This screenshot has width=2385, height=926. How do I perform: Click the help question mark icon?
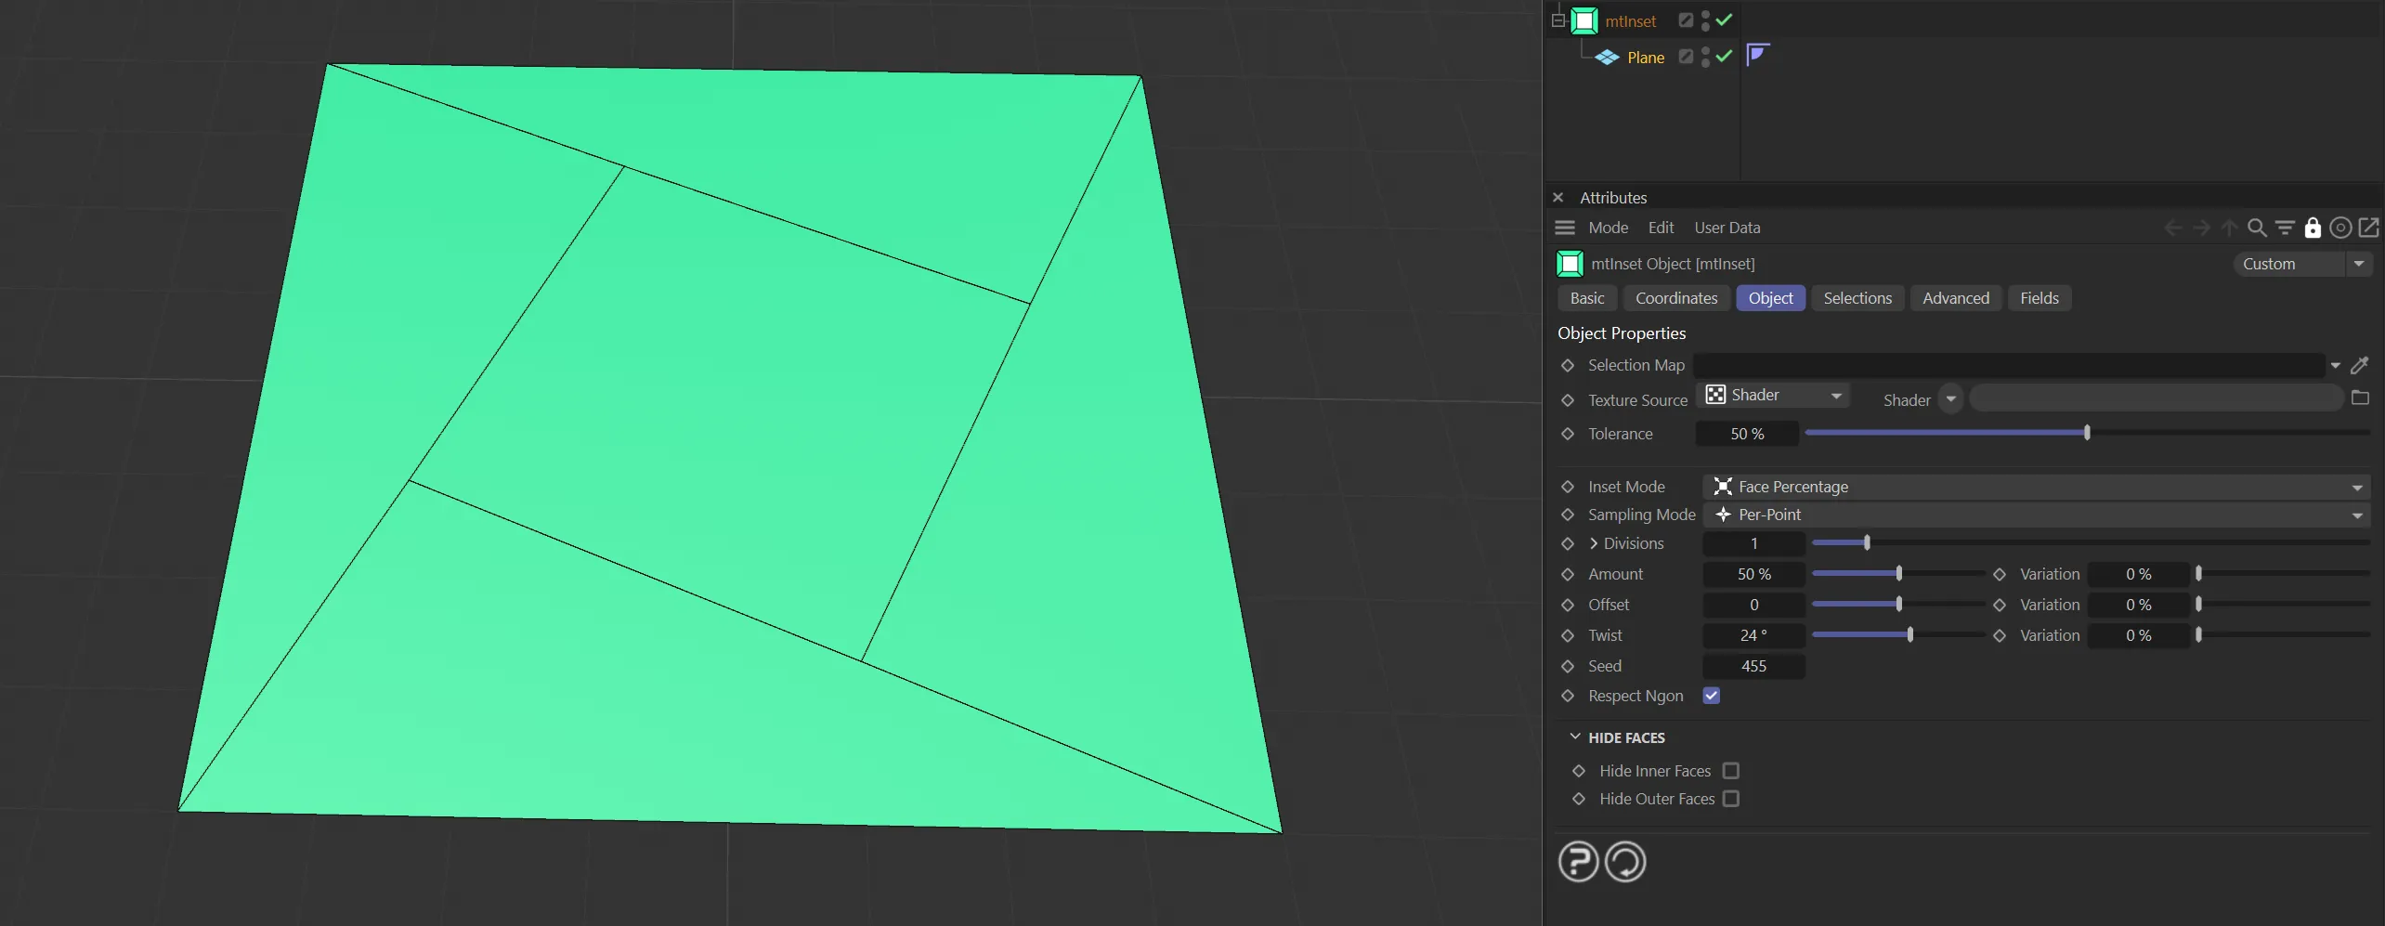point(1578,862)
